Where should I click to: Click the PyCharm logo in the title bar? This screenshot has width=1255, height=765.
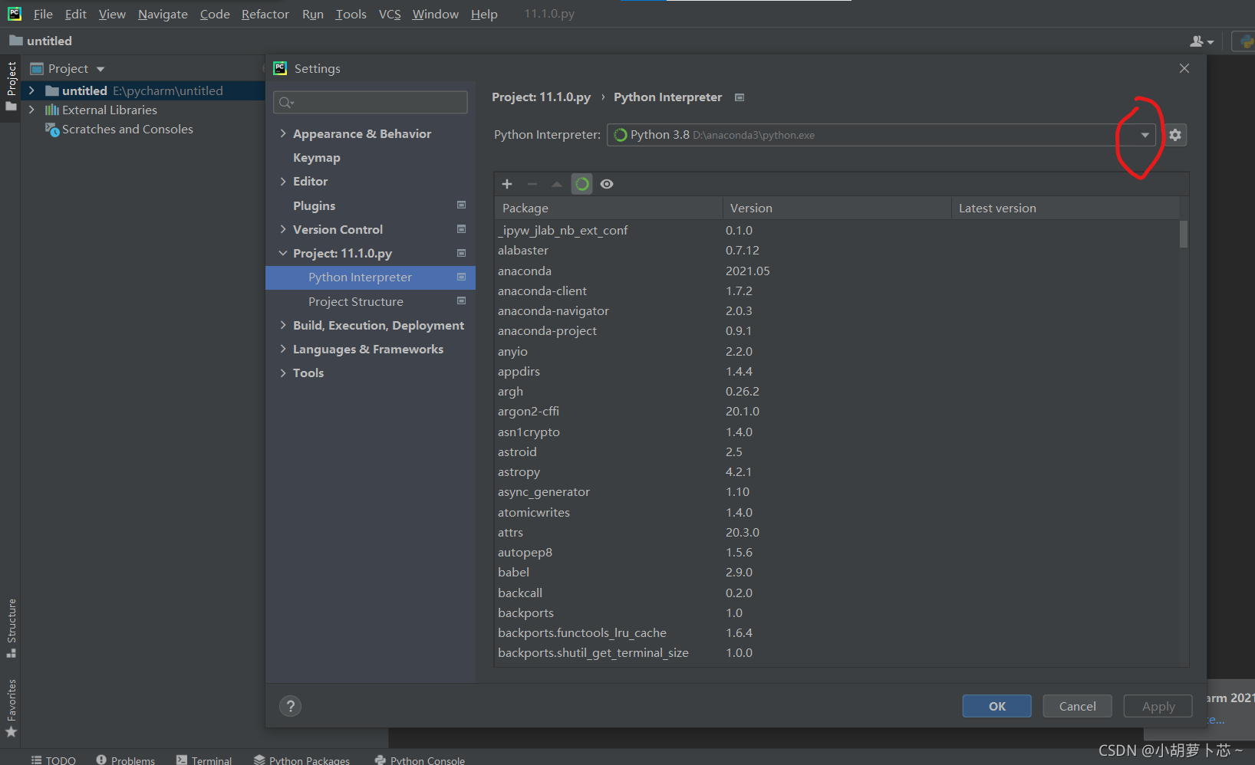coord(15,14)
